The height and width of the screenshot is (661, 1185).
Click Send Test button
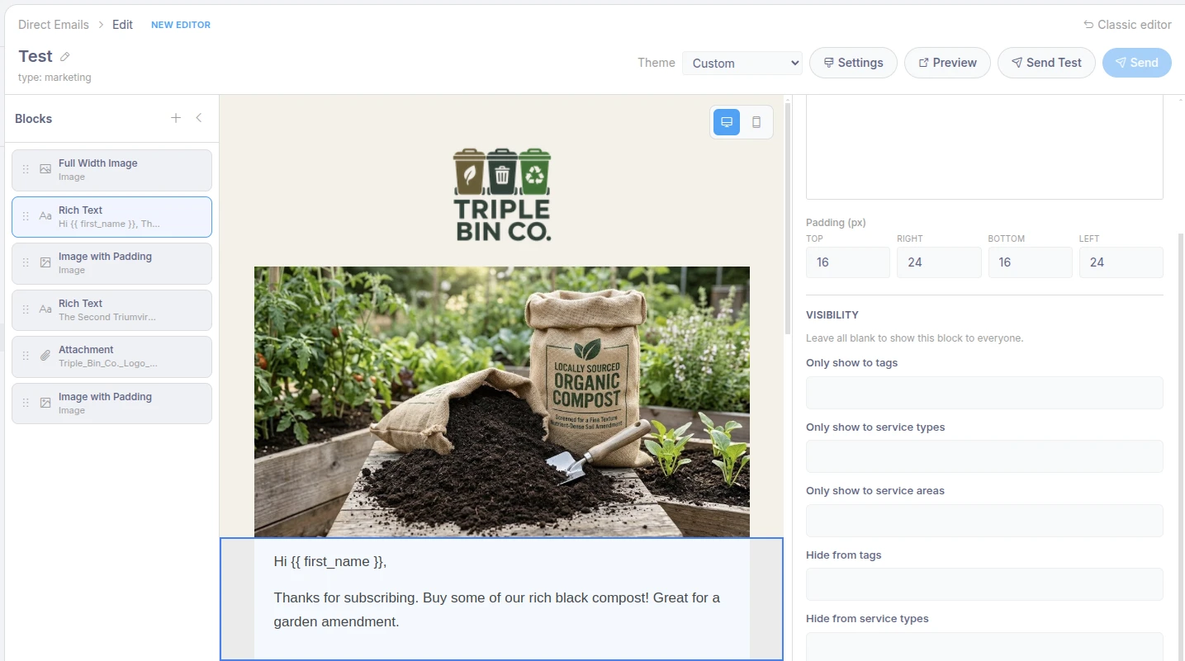[1046, 63]
